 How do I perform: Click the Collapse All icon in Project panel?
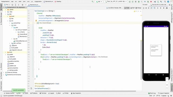coord(19,5)
